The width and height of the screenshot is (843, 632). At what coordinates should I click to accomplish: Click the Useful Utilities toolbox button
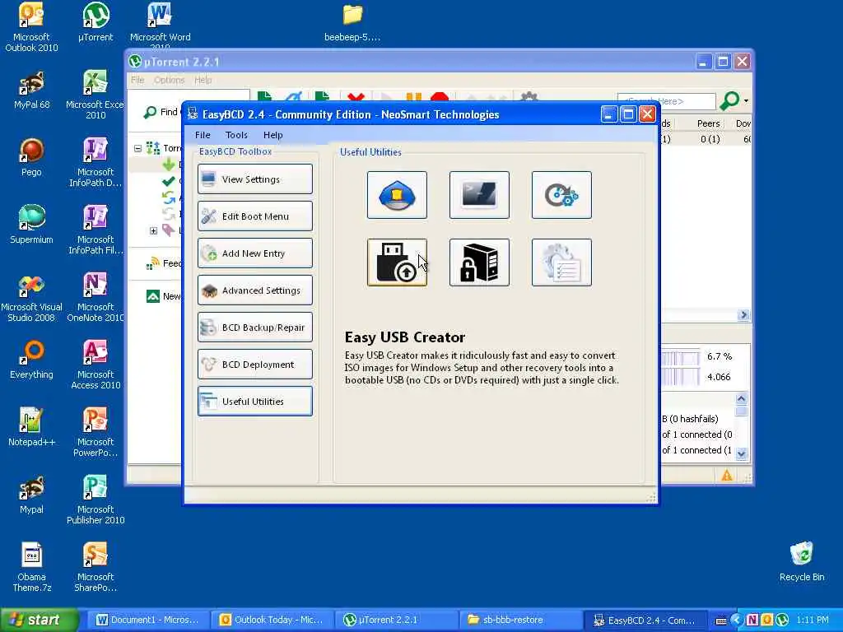(x=255, y=402)
